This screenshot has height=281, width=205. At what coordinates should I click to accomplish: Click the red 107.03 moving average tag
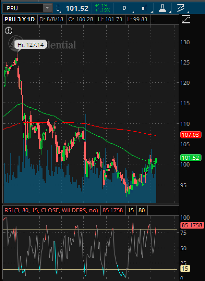[191, 135]
